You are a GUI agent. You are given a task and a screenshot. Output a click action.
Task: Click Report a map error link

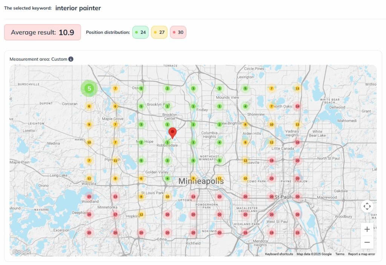[x=361, y=254]
